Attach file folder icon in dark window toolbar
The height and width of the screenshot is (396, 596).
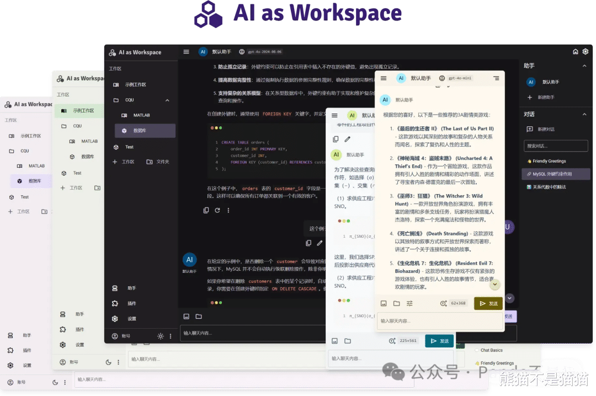(199, 316)
